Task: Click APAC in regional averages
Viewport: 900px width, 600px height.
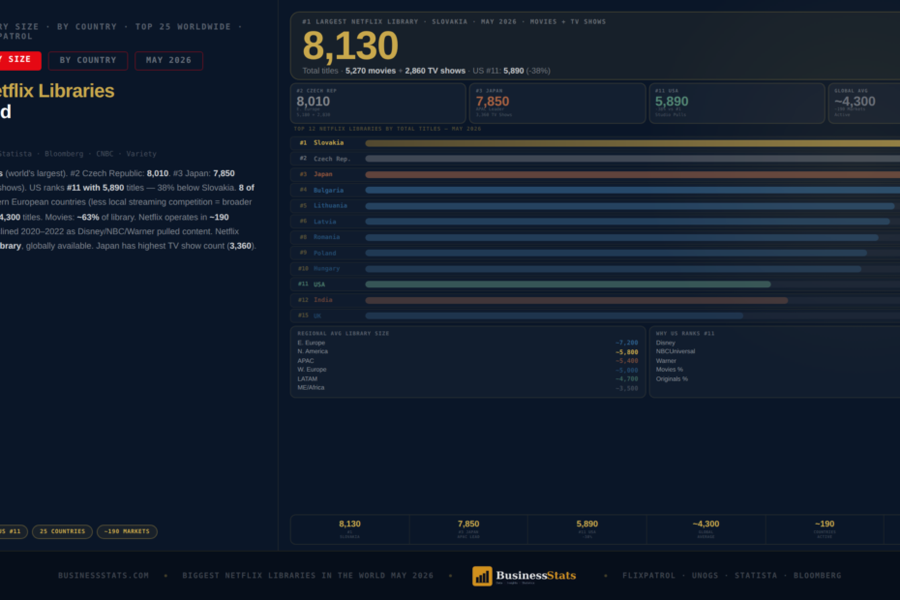Action: [x=306, y=361]
